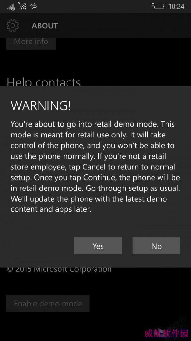Confirm retail demo mode with Yes

click(98, 246)
